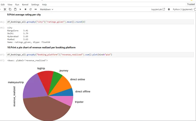Open the View menu
196x121 pixels.
pos(10,5)
